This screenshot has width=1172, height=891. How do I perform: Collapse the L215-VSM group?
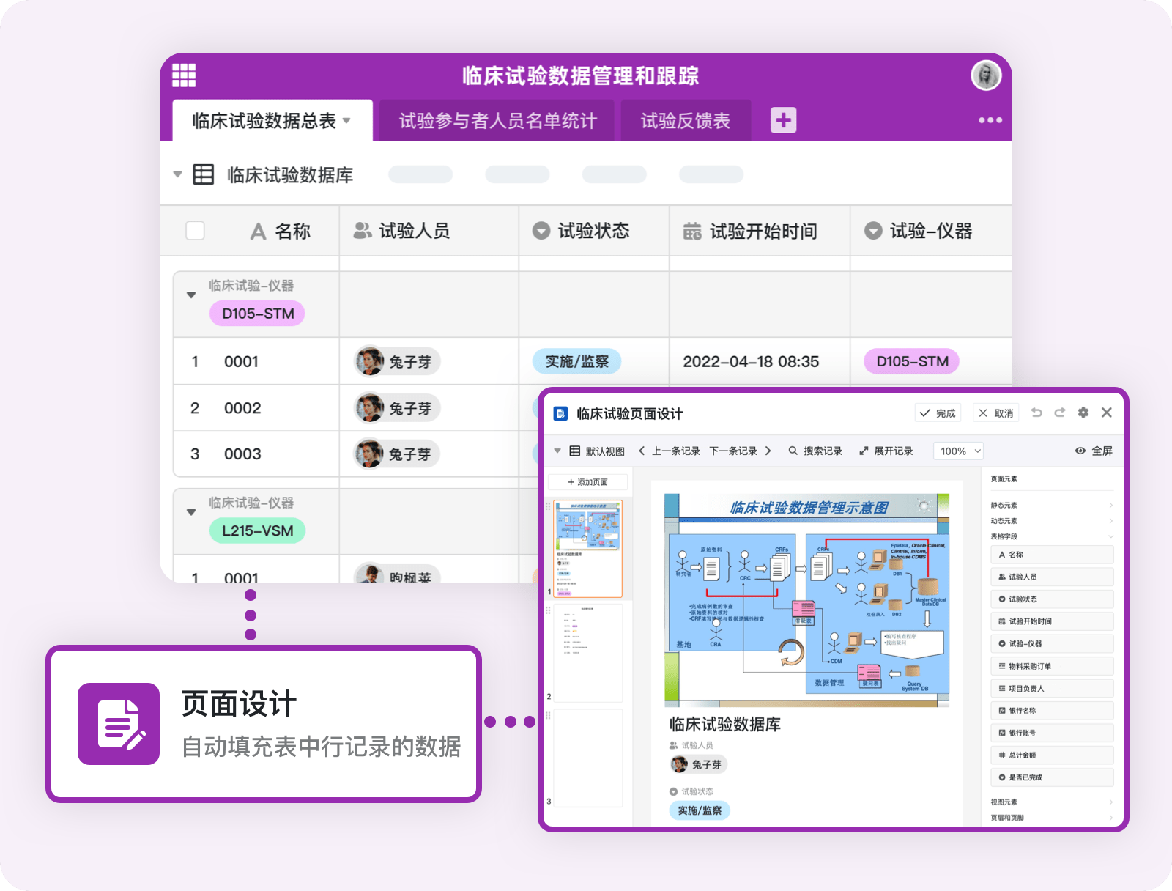(191, 512)
